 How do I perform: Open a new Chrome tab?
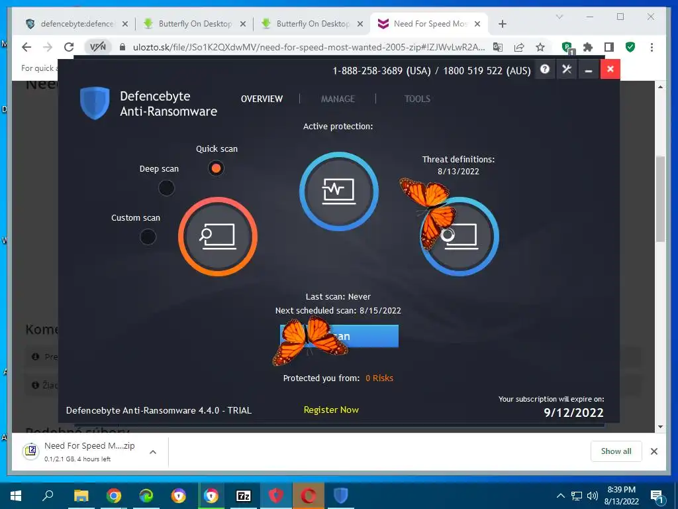502,24
